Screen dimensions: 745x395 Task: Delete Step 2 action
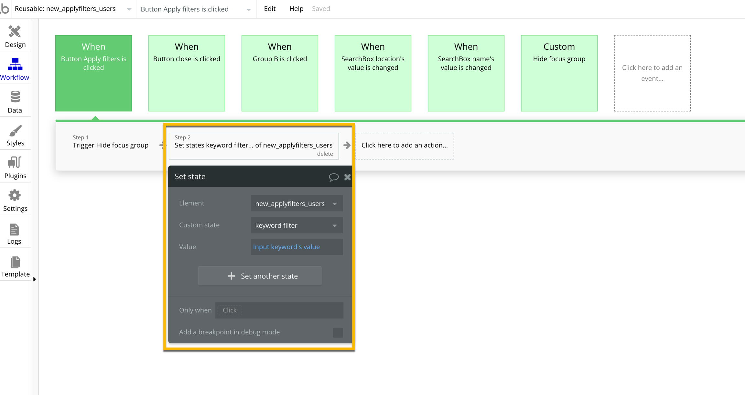coord(325,154)
